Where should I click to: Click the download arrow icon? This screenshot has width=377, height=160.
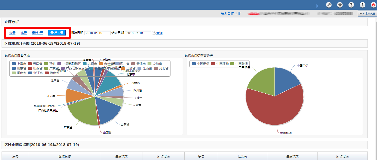click(362, 5)
